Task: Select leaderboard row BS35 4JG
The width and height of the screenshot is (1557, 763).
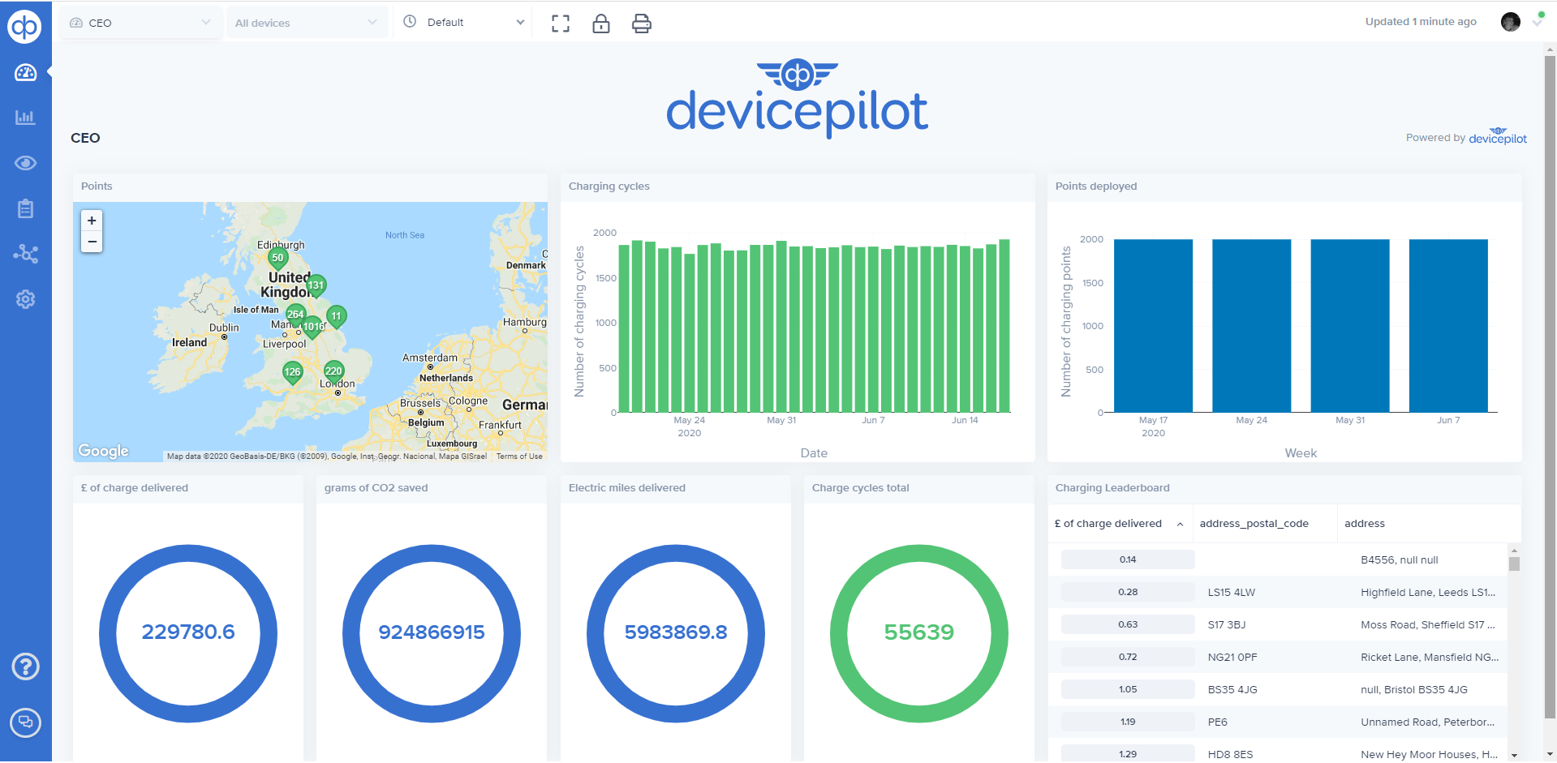Action: (x=1278, y=690)
